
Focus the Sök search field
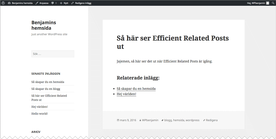(x=53, y=54)
